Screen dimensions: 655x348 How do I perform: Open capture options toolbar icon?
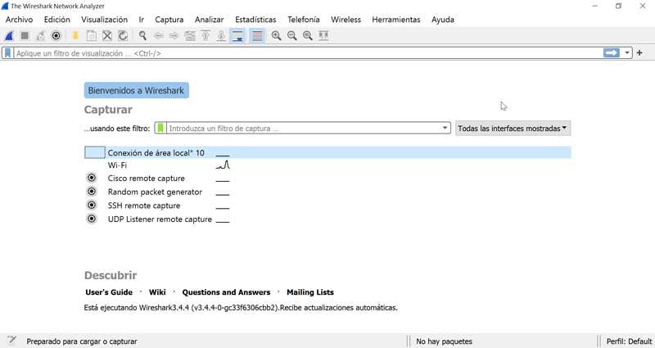click(x=56, y=36)
